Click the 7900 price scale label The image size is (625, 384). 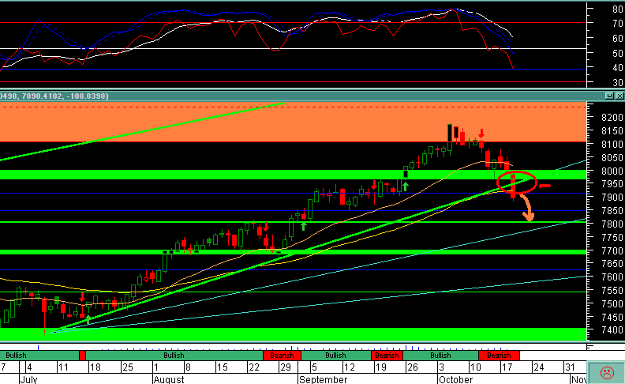(x=612, y=198)
